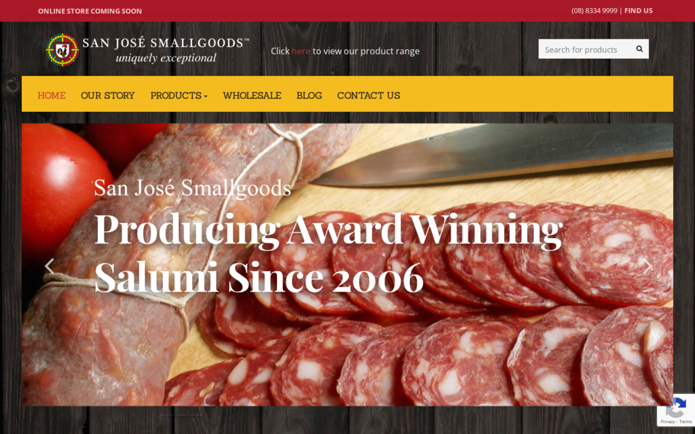Open reCAPTCHA Terms link
This screenshot has height=434, width=695.
click(x=685, y=422)
